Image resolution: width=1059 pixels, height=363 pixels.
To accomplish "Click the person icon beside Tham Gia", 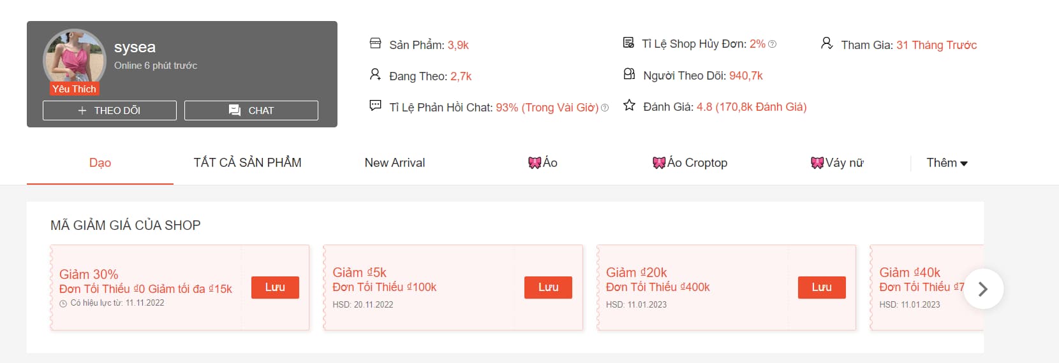I will (x=827, y=43).
